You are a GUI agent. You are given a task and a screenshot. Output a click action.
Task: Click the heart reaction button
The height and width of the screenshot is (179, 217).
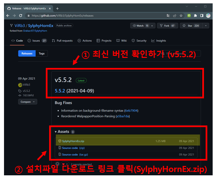[x=65, y=164]
